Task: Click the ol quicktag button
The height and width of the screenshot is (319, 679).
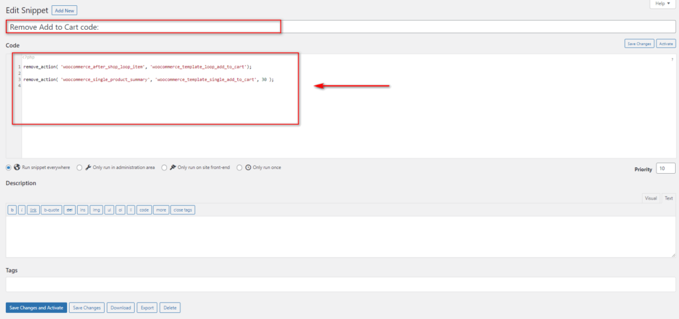Action: tap(121, 210)
